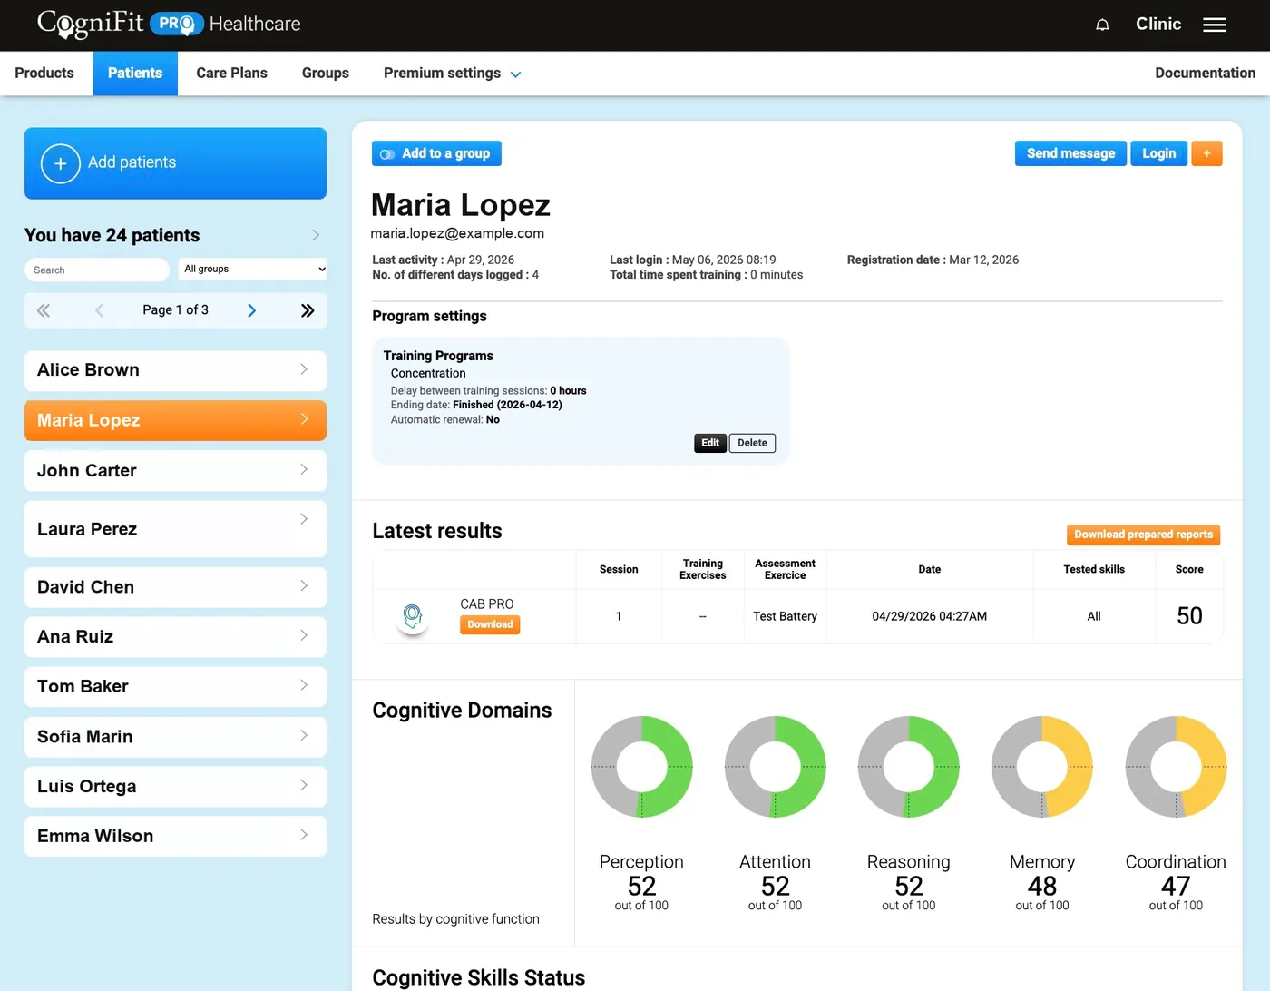Click the Reasoning donut chart
The height and width of the screenshot is (991, 1270).
[908, 767]
